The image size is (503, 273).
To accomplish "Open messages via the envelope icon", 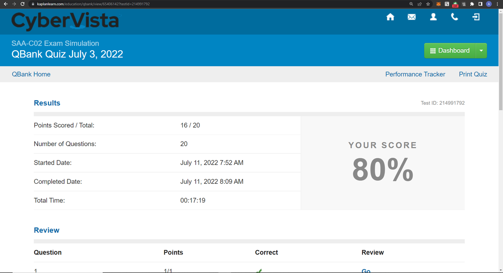I will point(412,17).
